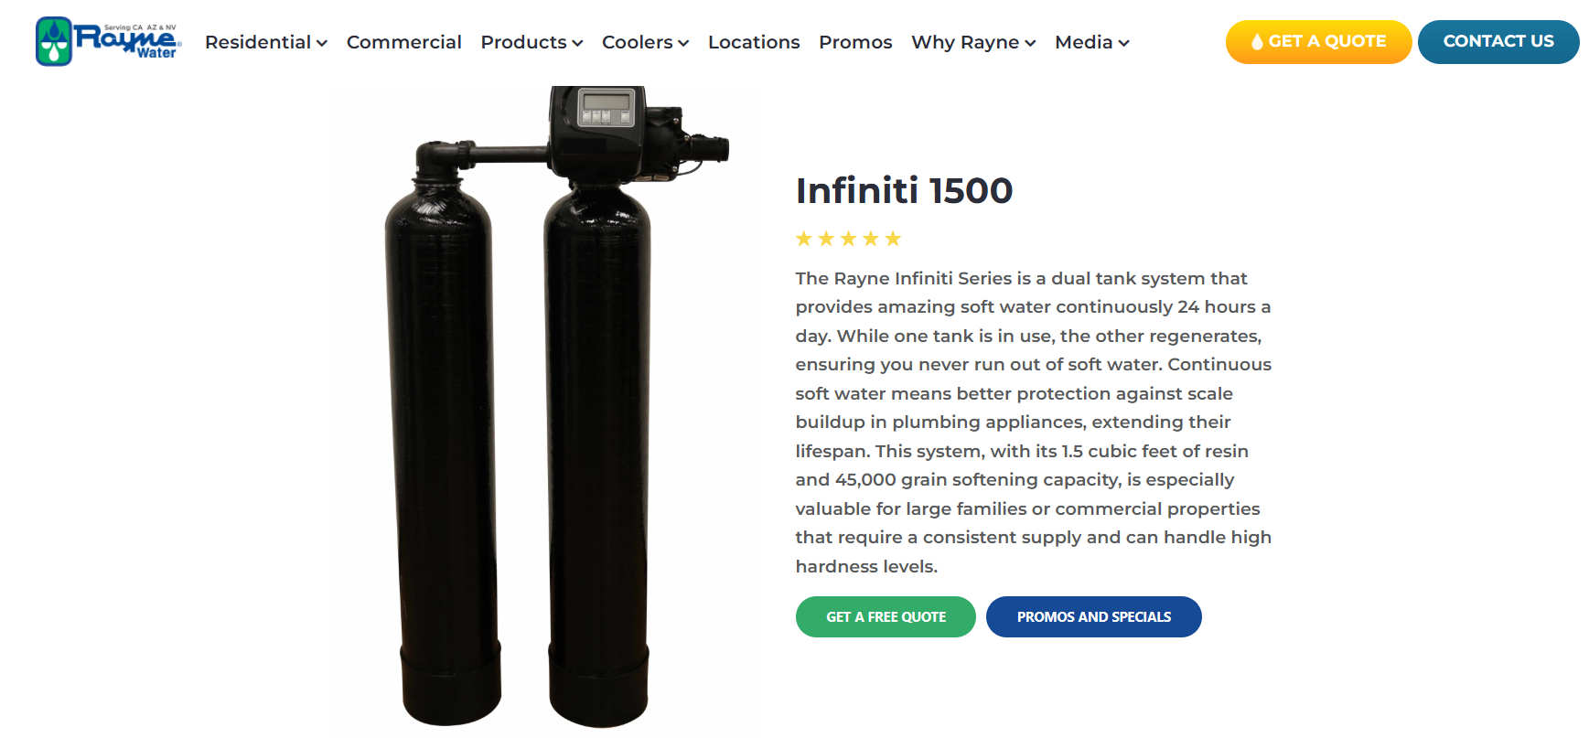Click the fifth gold rating star

[x=893, y=239]
